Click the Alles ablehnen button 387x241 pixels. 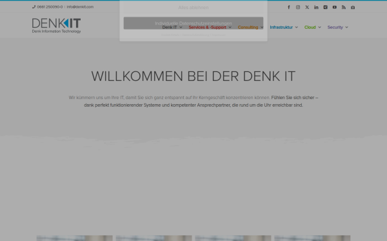click(193, 7)
